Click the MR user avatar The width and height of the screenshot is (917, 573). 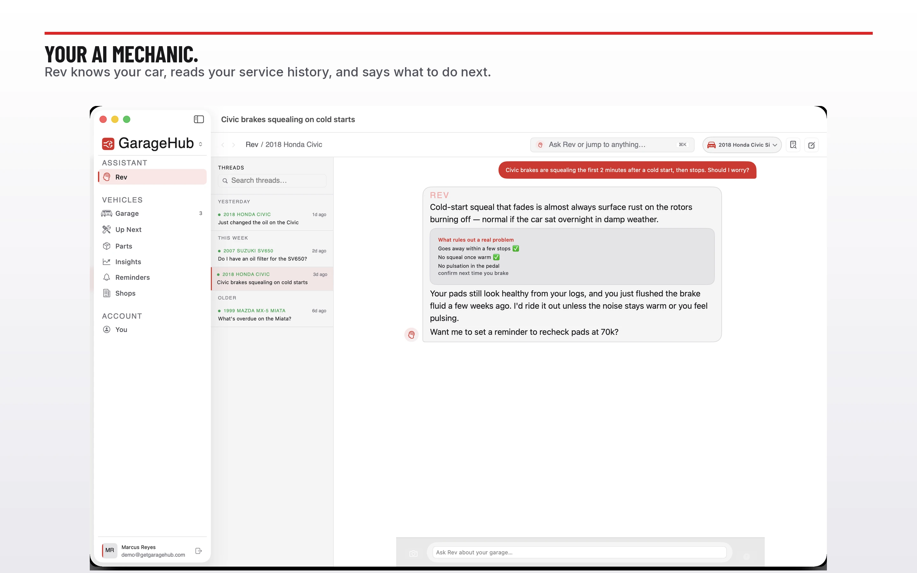[x=110, y=550]
